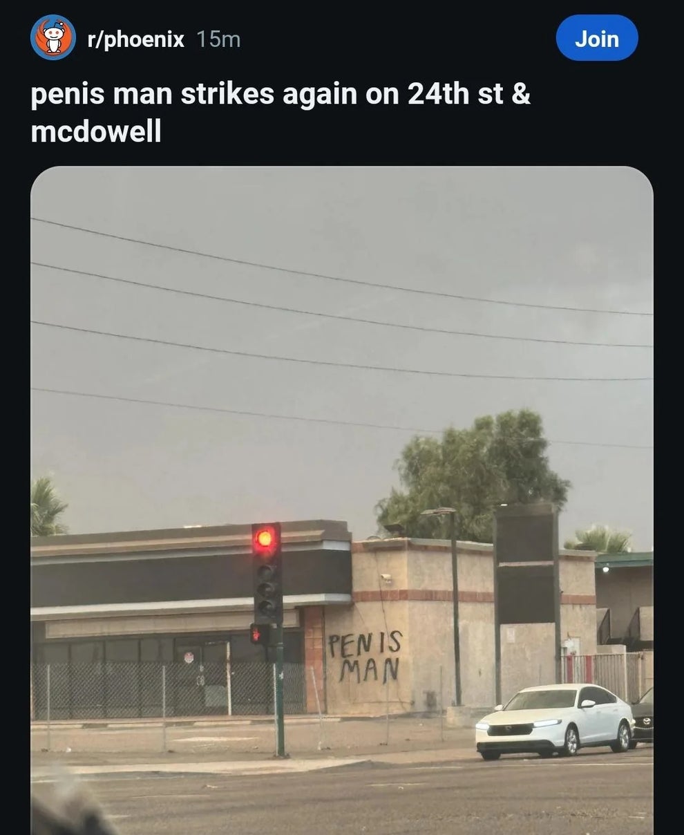Open the r/phoenix subreddit name link
684x835 pixels.
pos(135,39)
